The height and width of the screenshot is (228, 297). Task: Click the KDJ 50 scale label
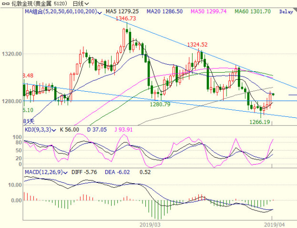(19, 151)
